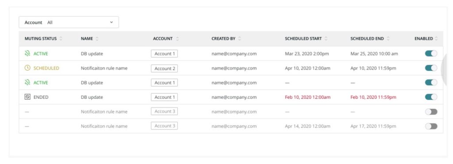
Task: Click the clock icon beside SCHEDULED status
Action: click(27, 68)
